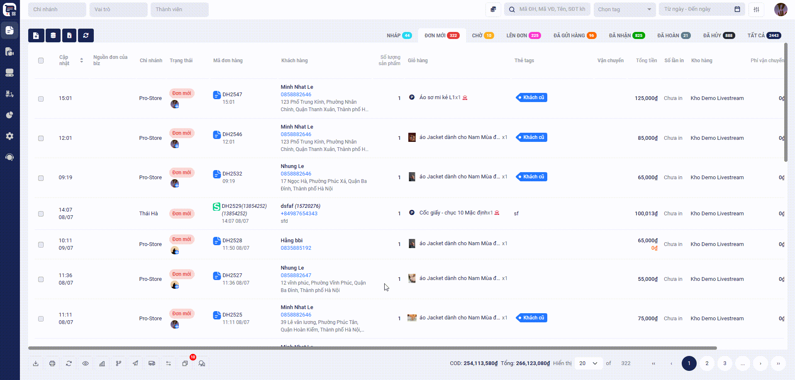Click the refresh button beside the Excel icon
Screen dimensions: 795x380
[x=86, y=36]
